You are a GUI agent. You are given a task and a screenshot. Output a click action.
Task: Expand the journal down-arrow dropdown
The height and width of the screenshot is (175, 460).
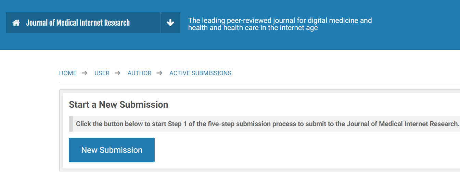[x=170, y=23]
